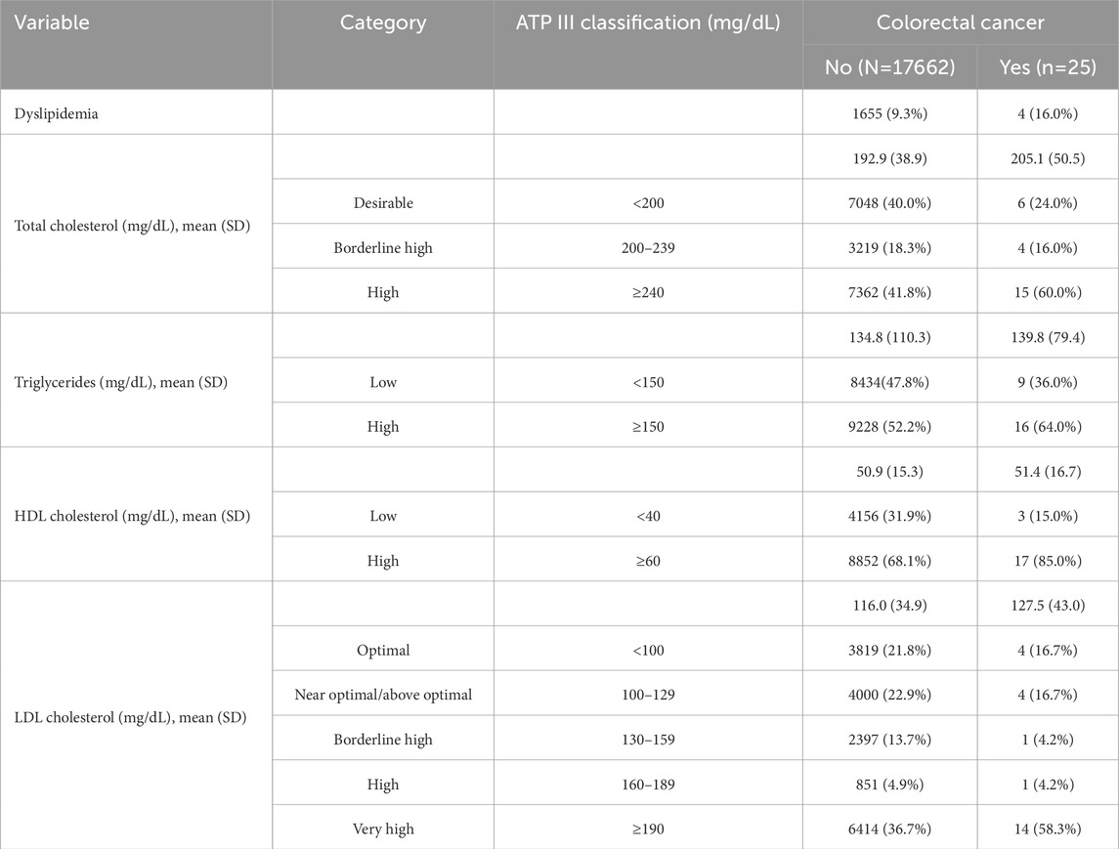
Task: Select the Colorectal cancer header cell
Action: point(960,22)
